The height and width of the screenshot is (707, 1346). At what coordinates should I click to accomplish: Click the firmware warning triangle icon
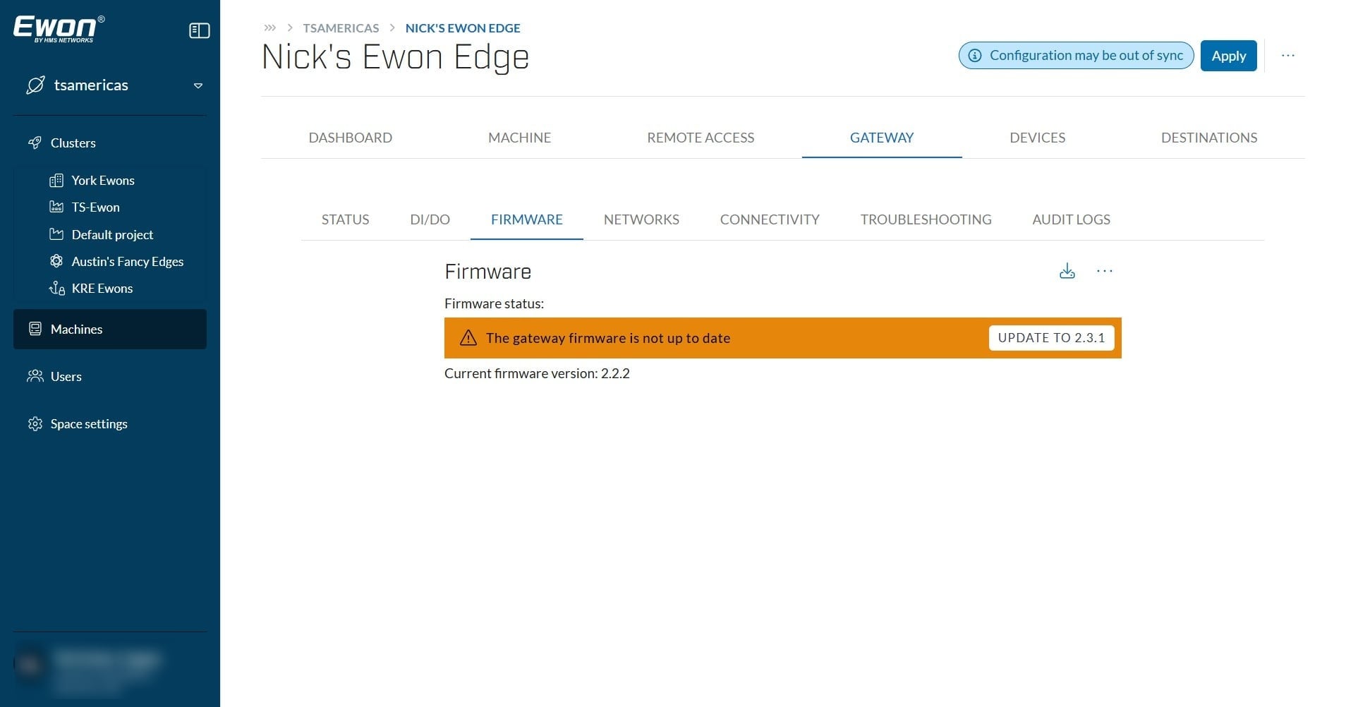click(x=468, y=338)
